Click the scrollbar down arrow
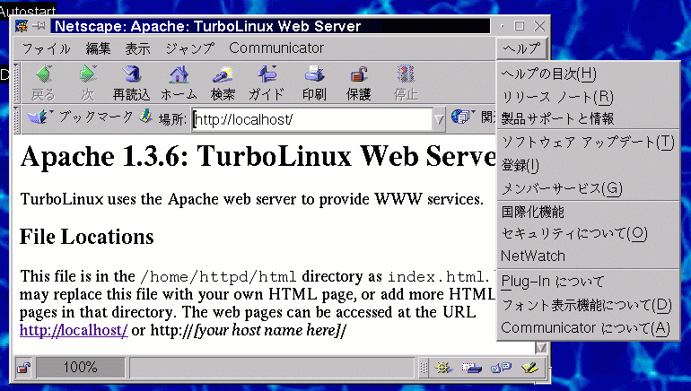The image size is (691, 391). click(542, 348)
